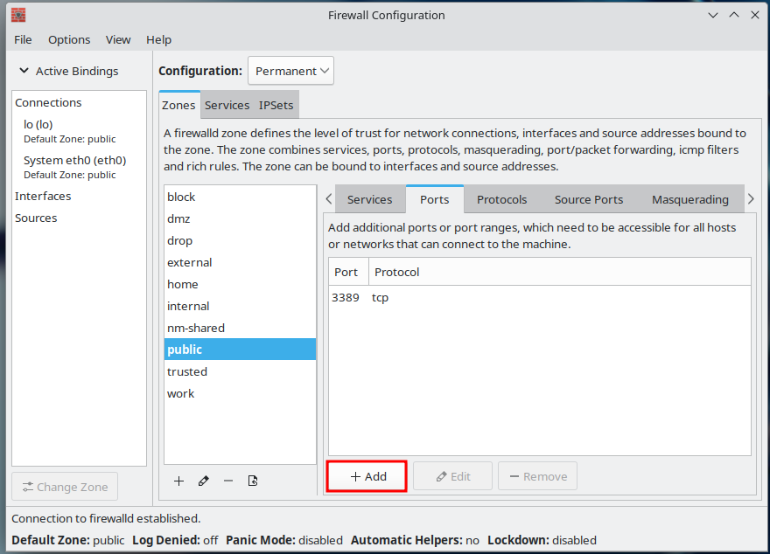Click the Add port button
Image resolution: width=770 pixels, height=554 pixels.
point(367,476)
